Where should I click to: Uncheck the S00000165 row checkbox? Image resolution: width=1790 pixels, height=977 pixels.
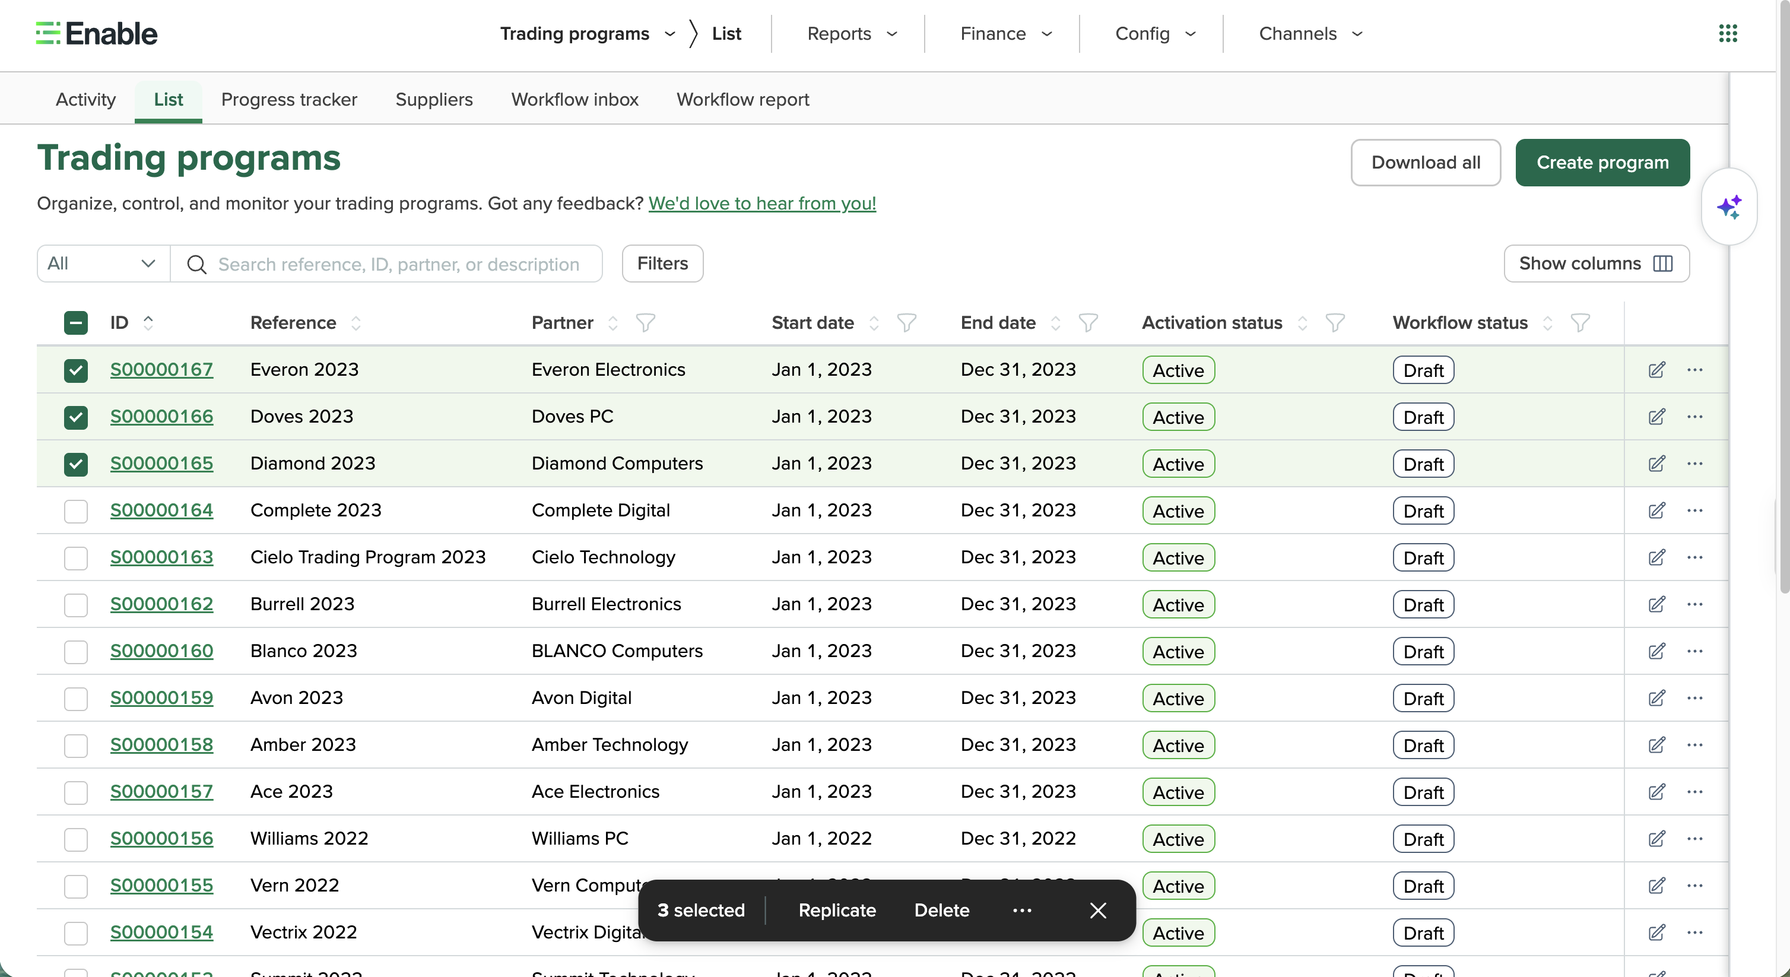click(x=76, y=464)
